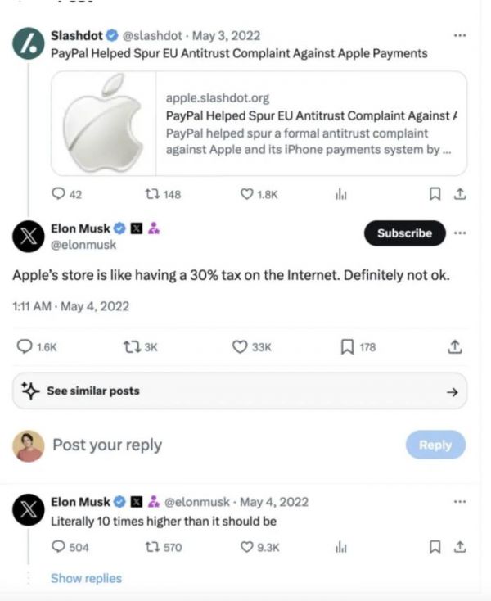Open more options on 'Literally 10 times' reply

pyautogui.click(x=459, y=501)
